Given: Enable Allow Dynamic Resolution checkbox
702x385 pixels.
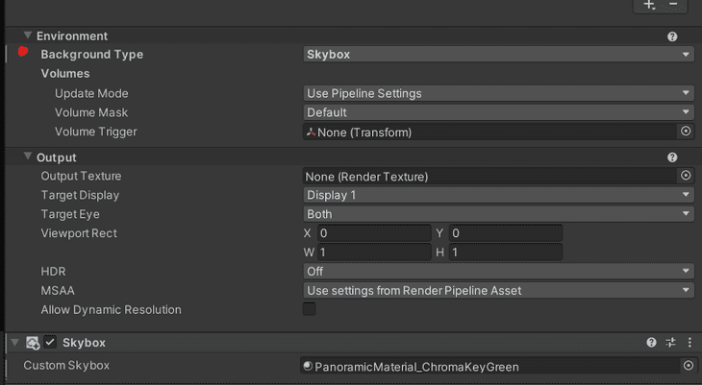Looking at the screenshot, I should 310,309.
